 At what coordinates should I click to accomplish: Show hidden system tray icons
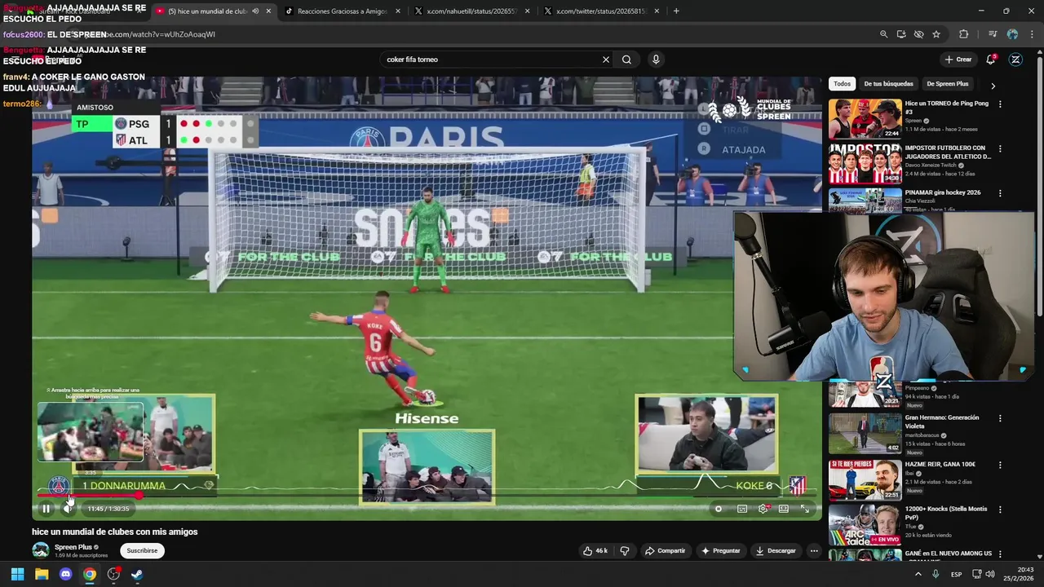pyautogui.click(x=918, y=574)
